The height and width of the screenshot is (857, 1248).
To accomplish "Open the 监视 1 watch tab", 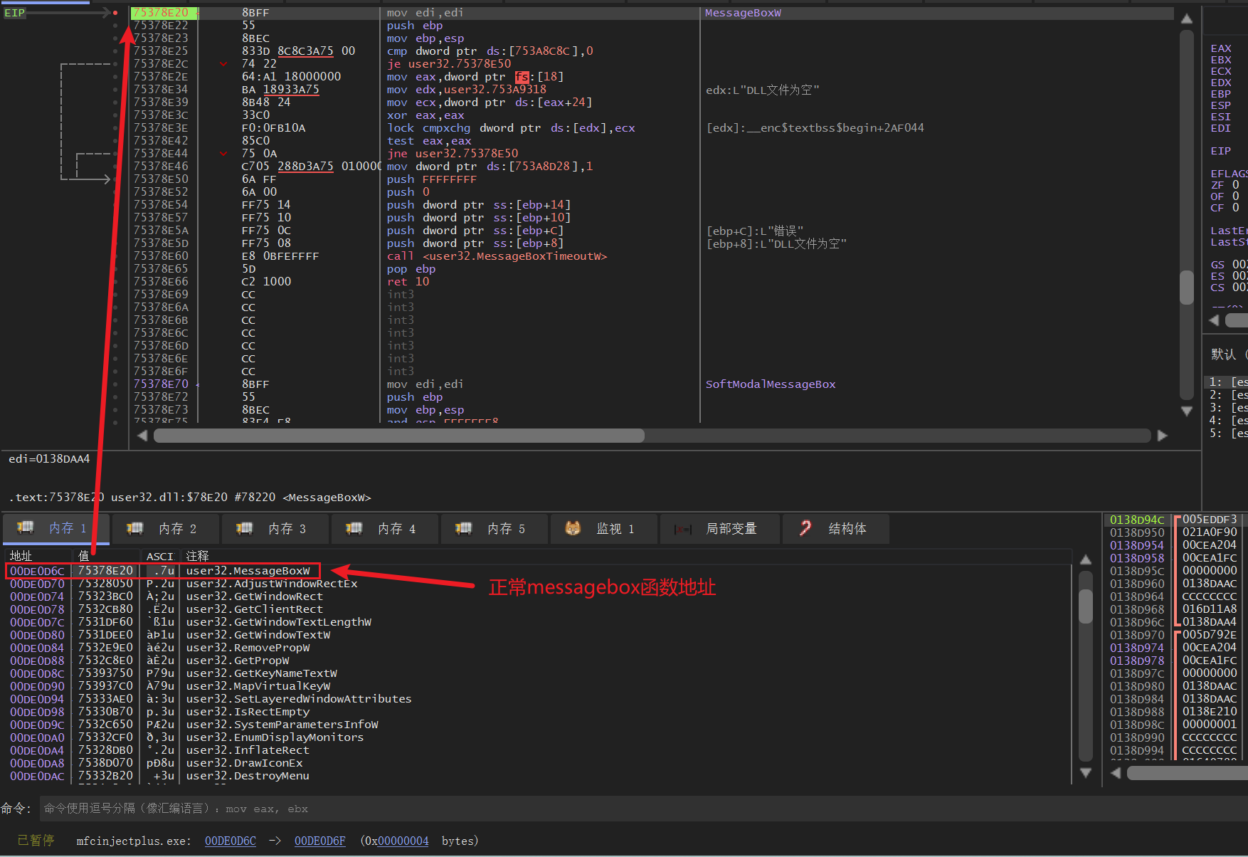I will pyautogui.click(x=603, y=529).
